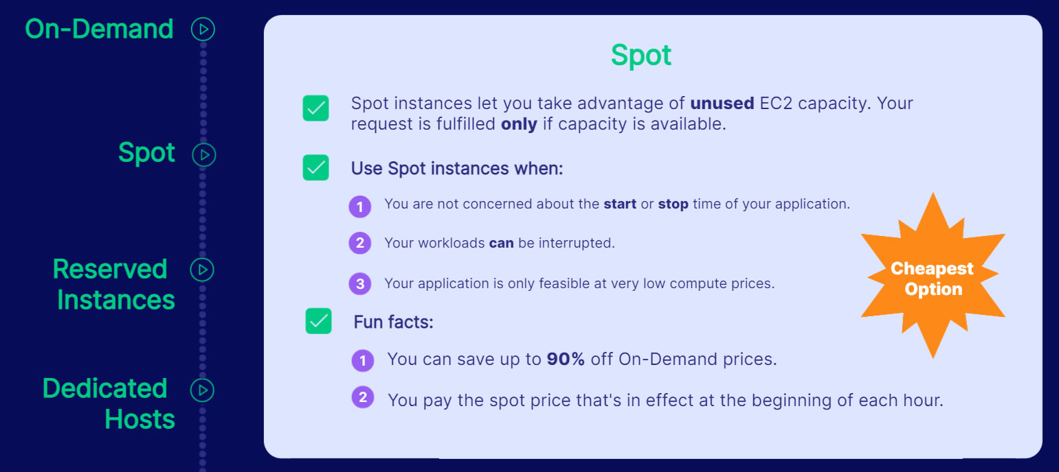Click the play icon beside Dedicated Hosts

pyautogui.click(x=203, y=390)
